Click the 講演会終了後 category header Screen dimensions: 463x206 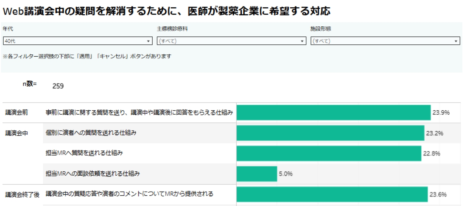point(22,195)
